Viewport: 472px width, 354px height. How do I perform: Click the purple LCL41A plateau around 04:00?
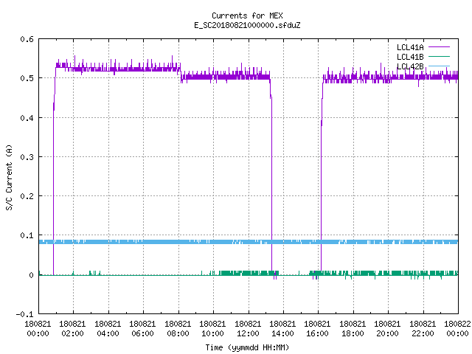tap(108, 69)
